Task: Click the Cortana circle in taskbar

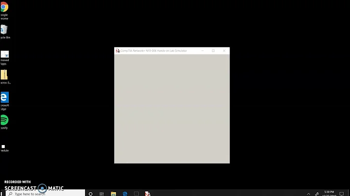Action: pos(90,194)
